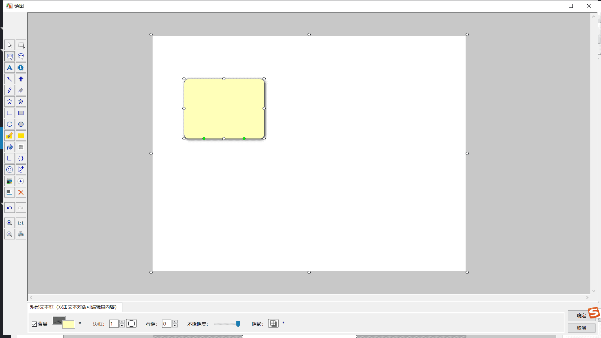The image size is (601, 338).
Task: Uncheck the 背景 background checkbox
Action: pyautogui.click(x=34, y=324)
